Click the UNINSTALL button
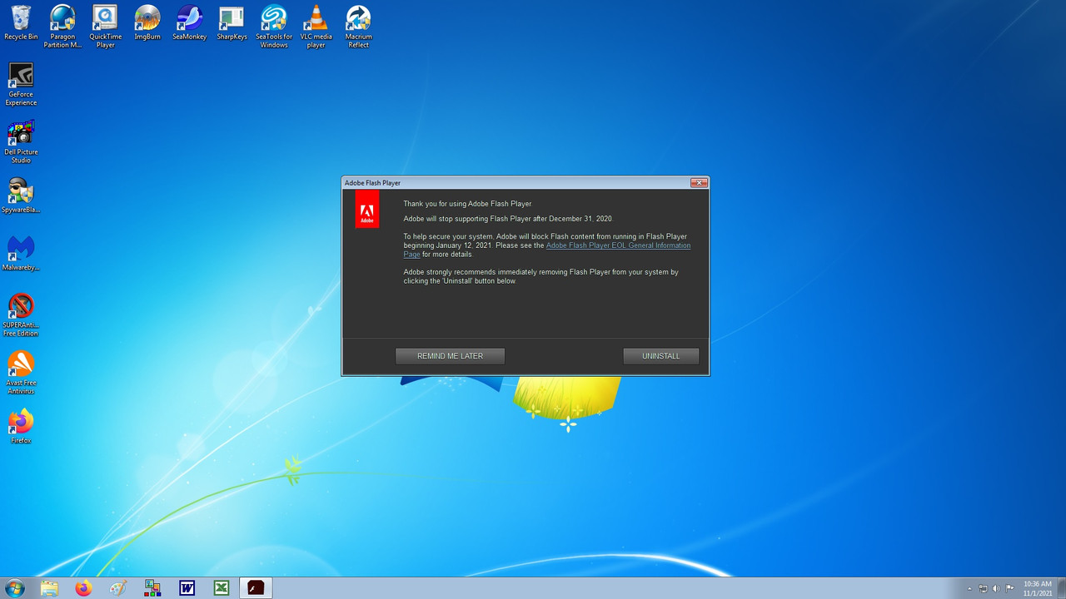 (x=660, y=356)
